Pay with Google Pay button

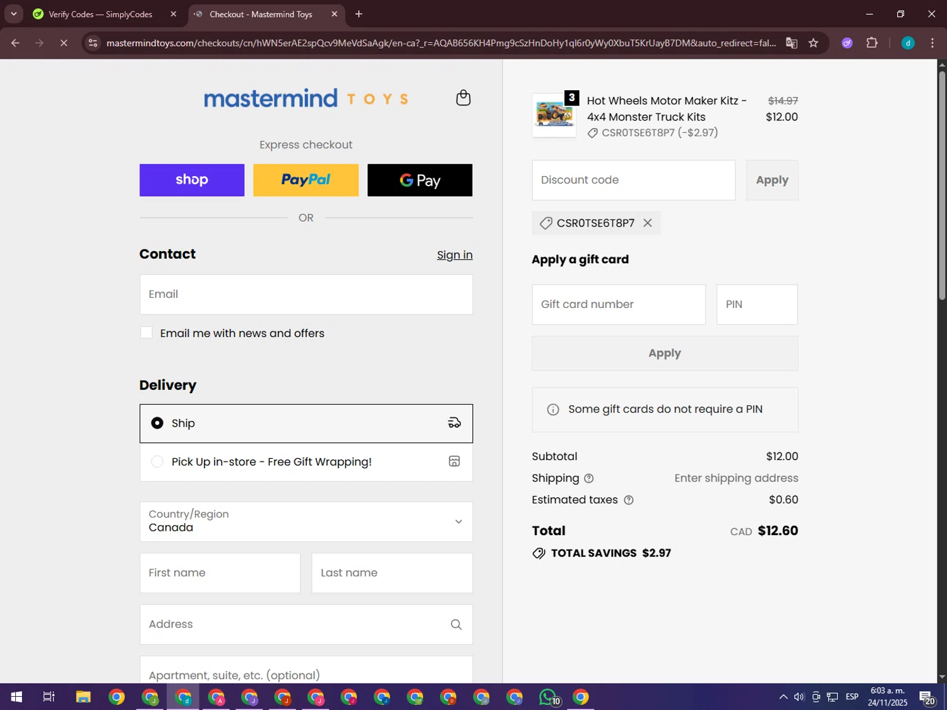[x=420, y=180]
